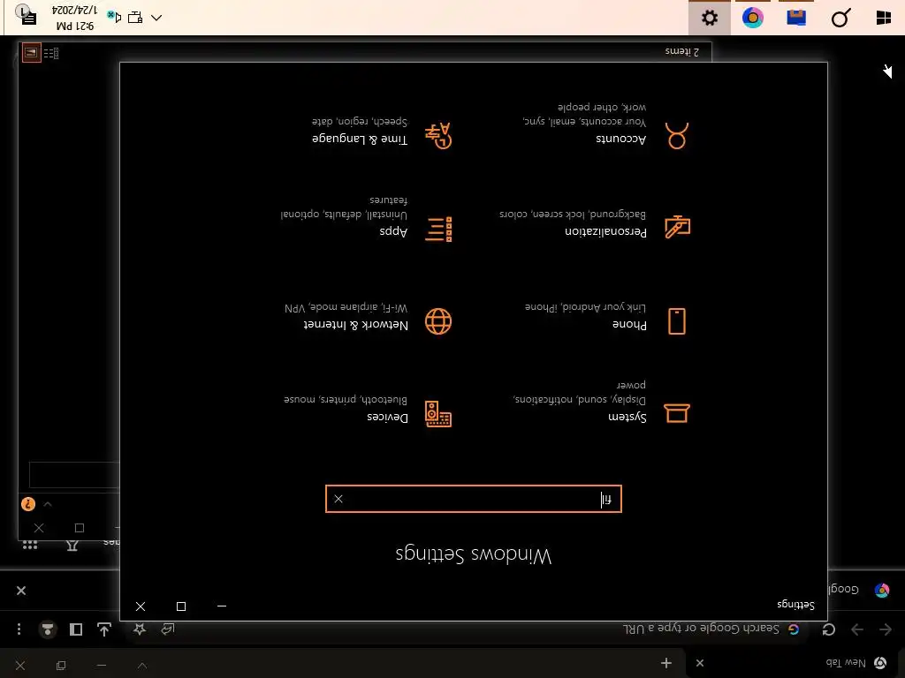Click the Chrome forward arrow
905x678 pixels.
(x=857, y=629)
